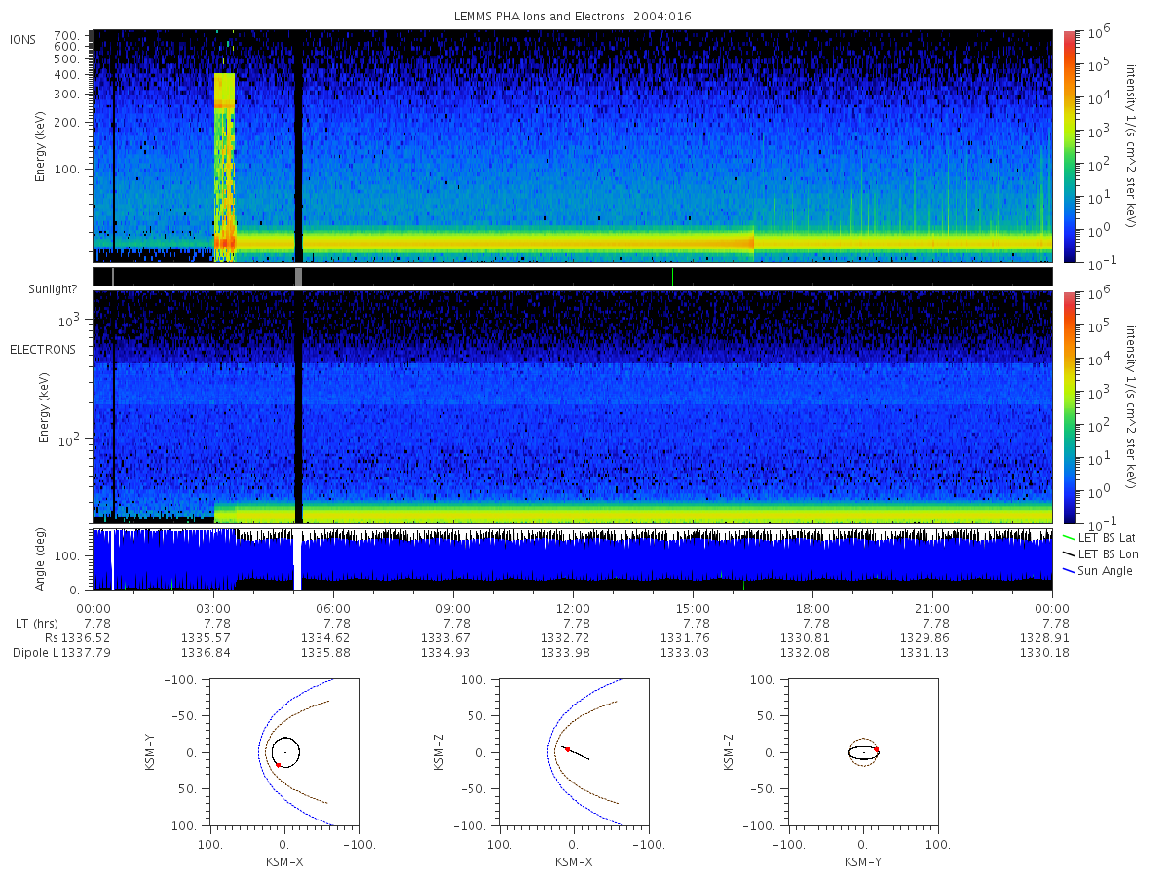Click the 'KSM-X' label under the KSM-Y orbit plot
The image size is (1169, 877).
283,862
